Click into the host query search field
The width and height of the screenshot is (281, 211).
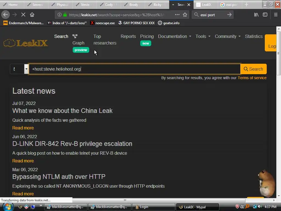click(x=134, y=69)
